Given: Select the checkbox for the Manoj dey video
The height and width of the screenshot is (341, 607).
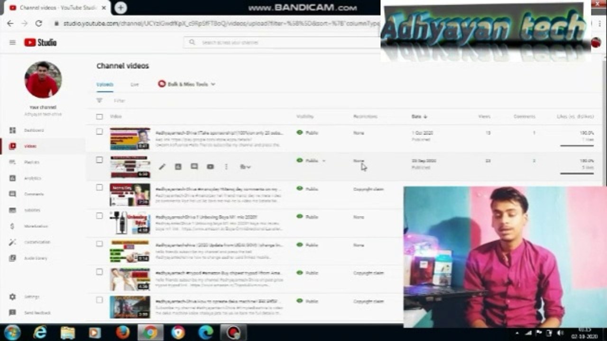Looking at the screenshot, I should click(100, 188).
